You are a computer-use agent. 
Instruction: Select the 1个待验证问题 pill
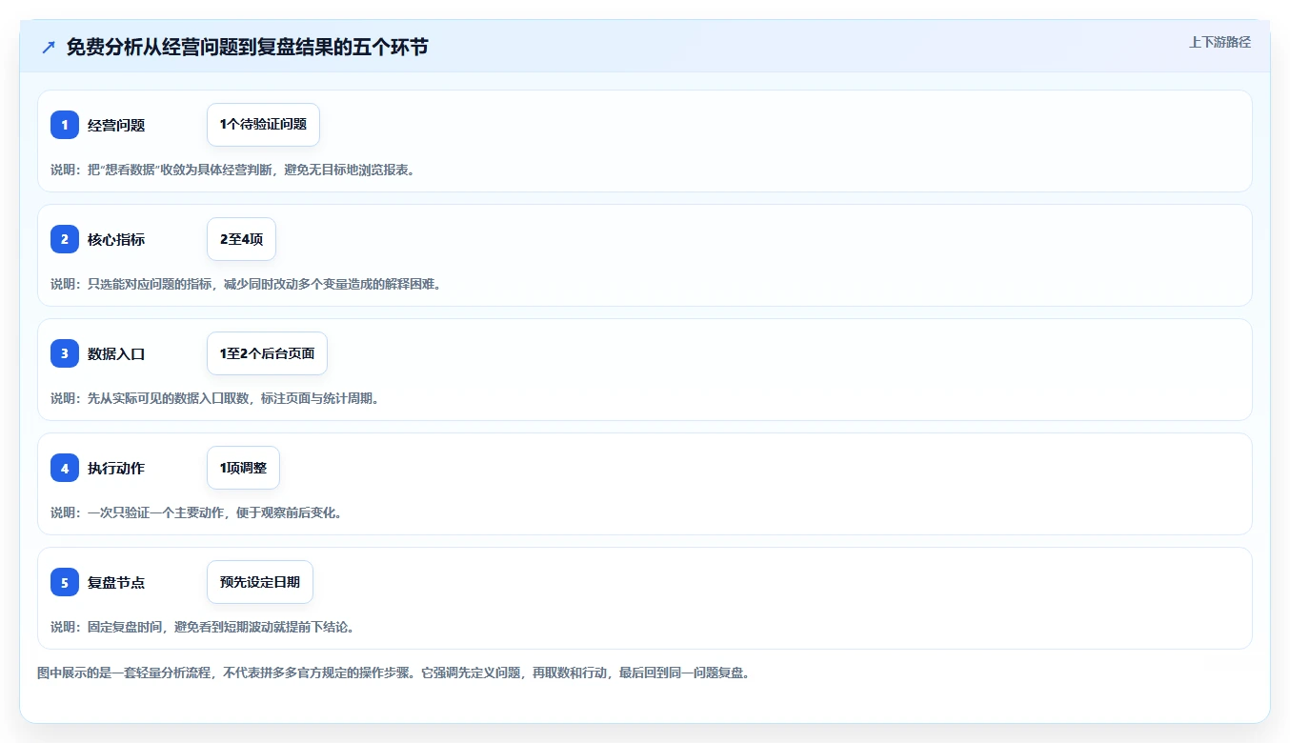(x=263, y=125)
